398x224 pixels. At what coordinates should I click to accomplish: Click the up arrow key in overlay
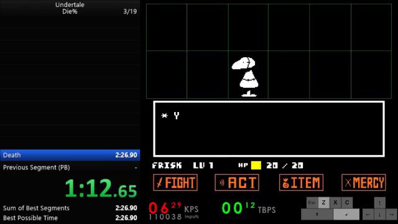coord(380,203)
